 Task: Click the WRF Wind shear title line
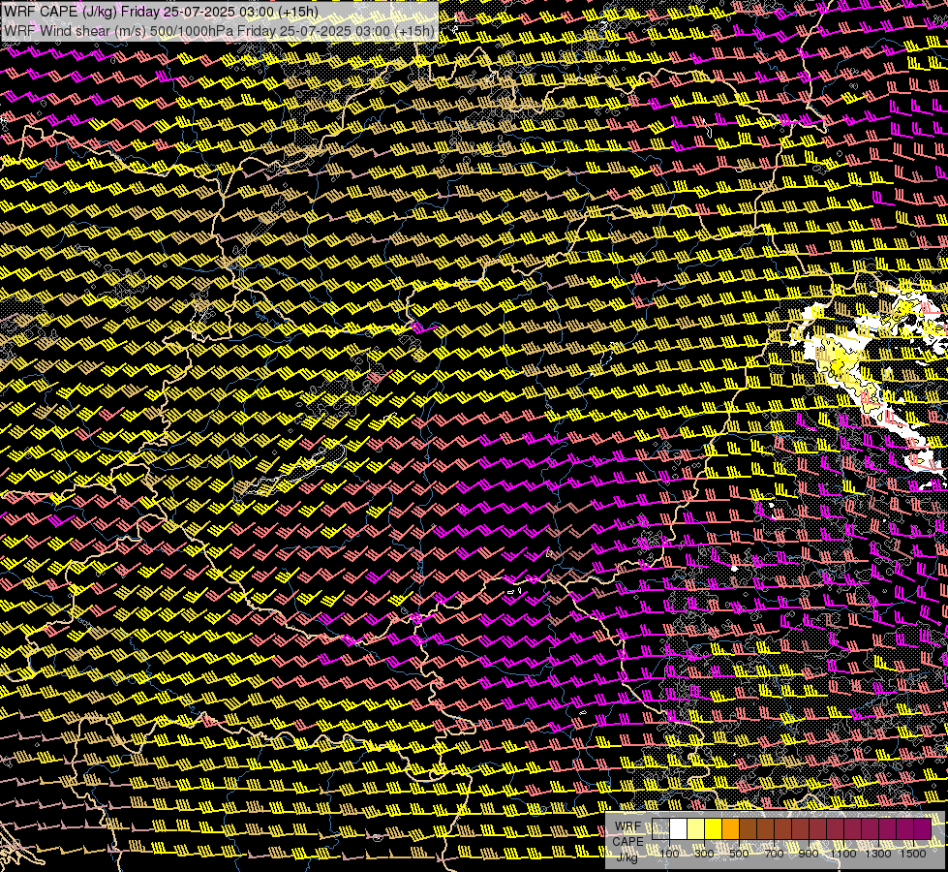tap(220, 31)
